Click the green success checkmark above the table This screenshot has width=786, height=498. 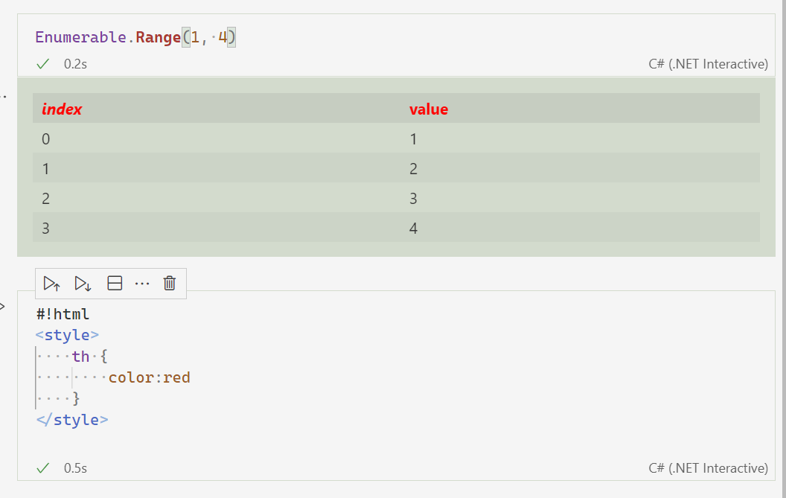pos(42,64)
